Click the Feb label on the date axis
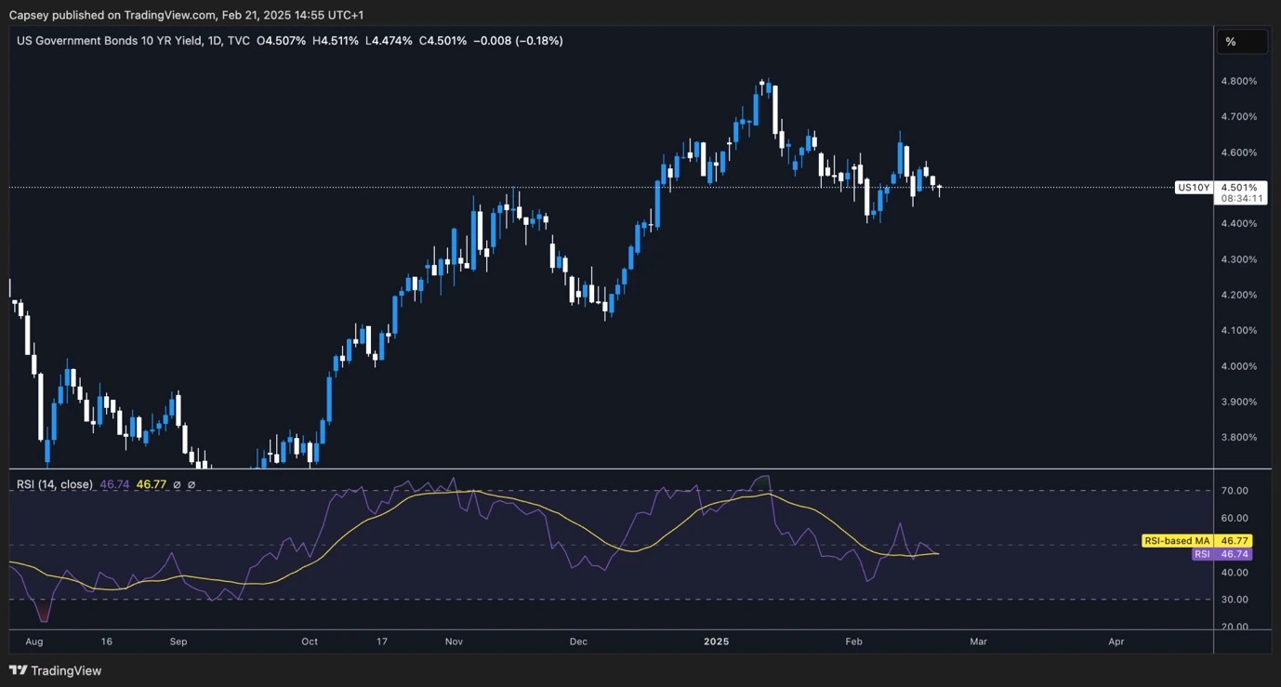This screenshot has height=687, width=1281. 853,641
